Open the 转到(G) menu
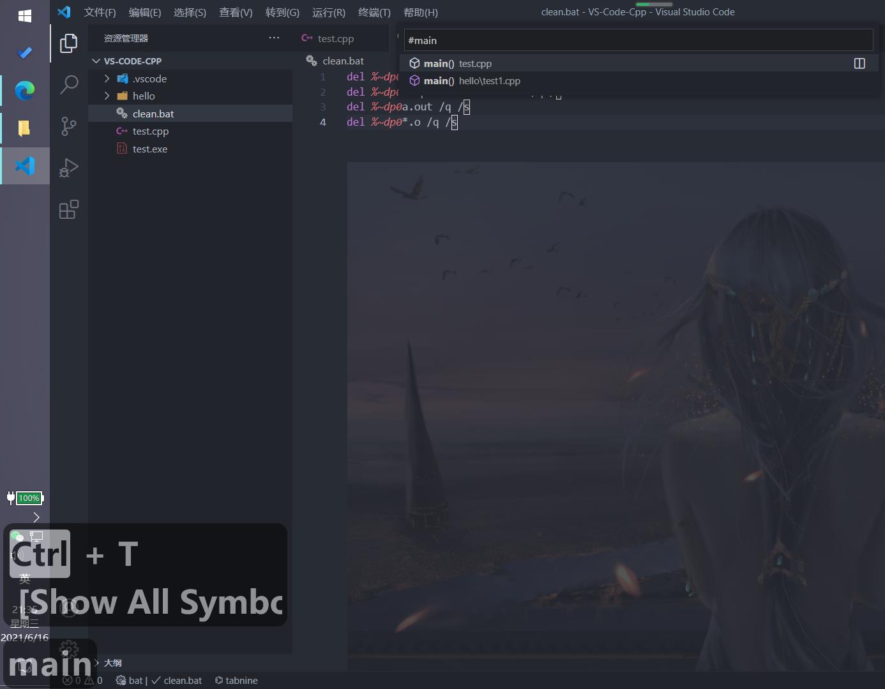This screenshot has width=885, height=689. coord(282,12)
